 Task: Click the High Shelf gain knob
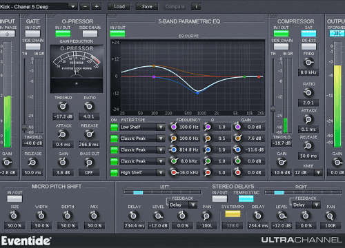238,172
